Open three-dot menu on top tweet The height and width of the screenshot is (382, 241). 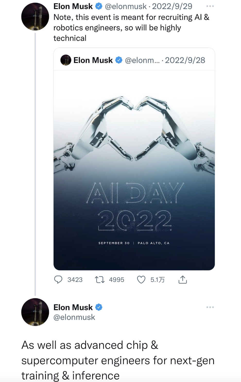pyautogui.click(x=210, y=6)
